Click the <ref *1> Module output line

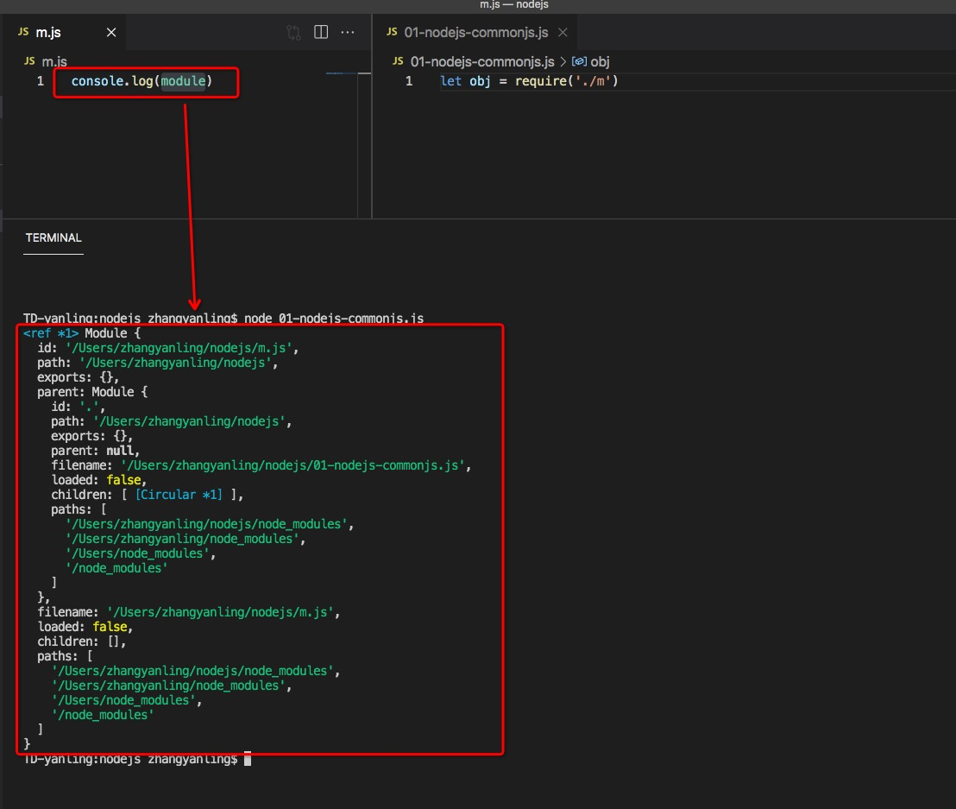tap(82, 333)
